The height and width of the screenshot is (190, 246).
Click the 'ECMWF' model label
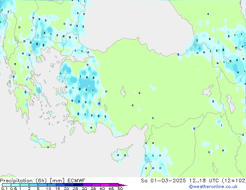[x=76, y=181]
